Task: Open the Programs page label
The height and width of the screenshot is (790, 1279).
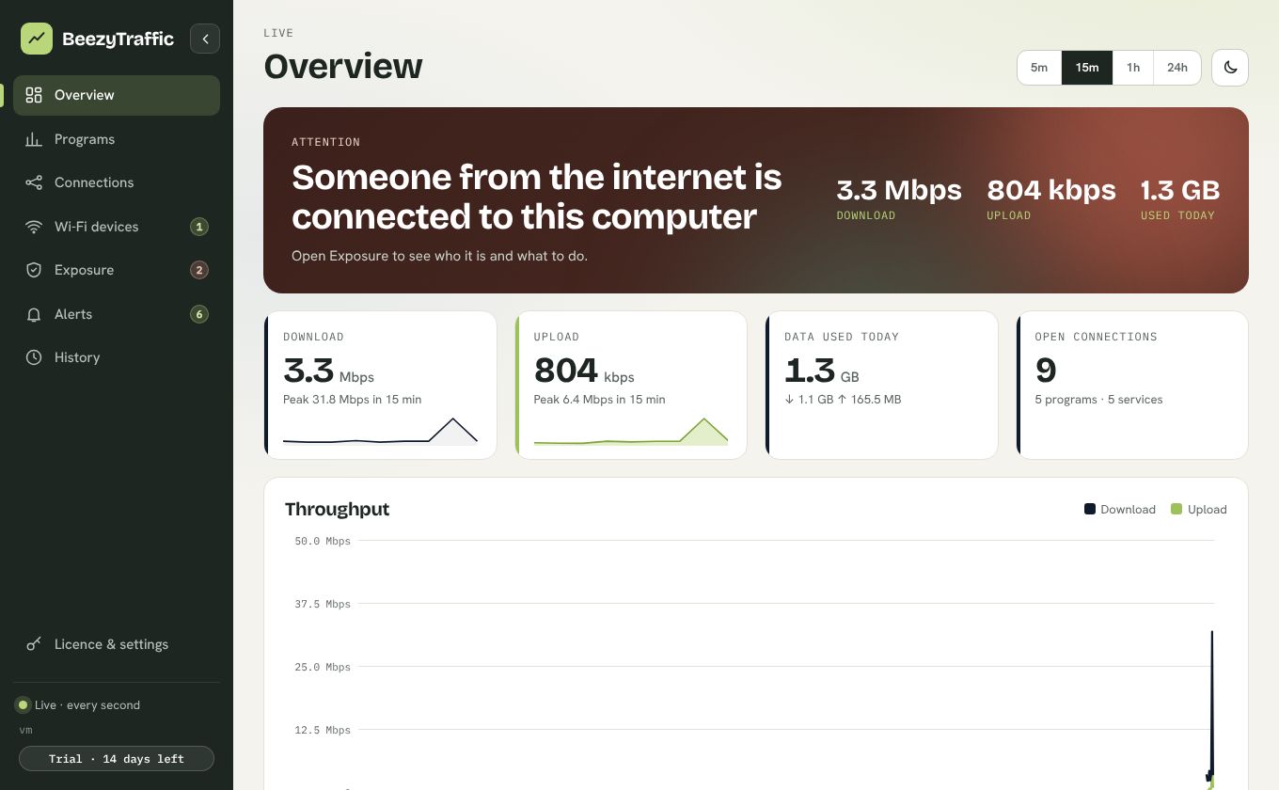Action: pos(85,139)
